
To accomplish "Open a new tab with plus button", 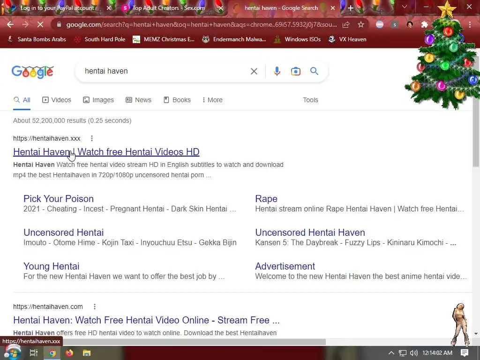I will point(351,8).
